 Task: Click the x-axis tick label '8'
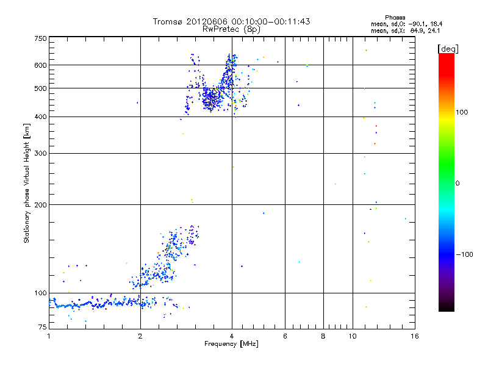click(323, 336)
